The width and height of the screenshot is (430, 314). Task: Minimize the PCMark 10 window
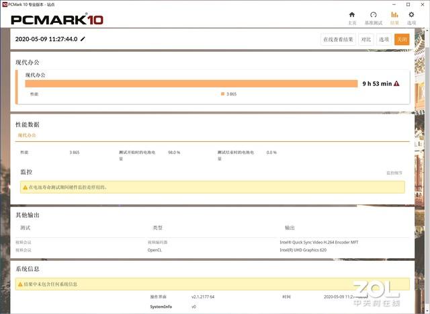[394, 5]
